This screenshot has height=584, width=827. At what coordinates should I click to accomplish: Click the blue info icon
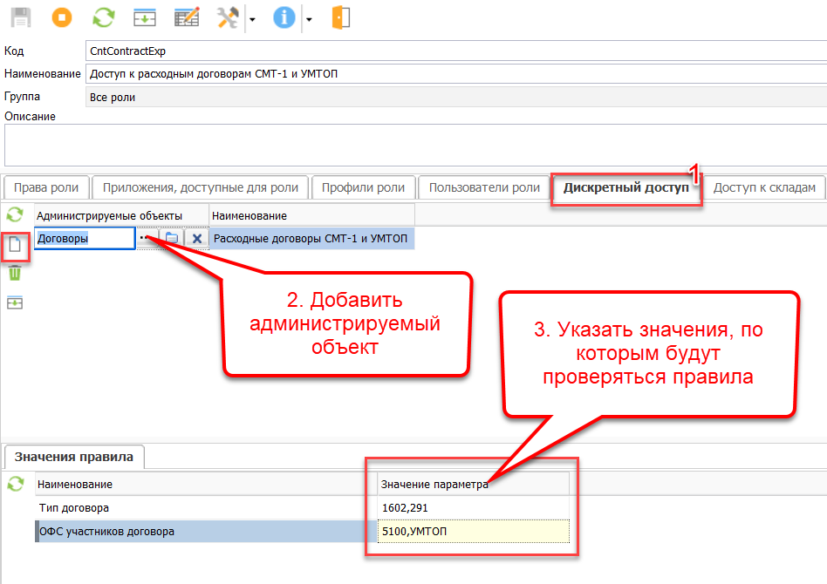(x=284, y=17)
